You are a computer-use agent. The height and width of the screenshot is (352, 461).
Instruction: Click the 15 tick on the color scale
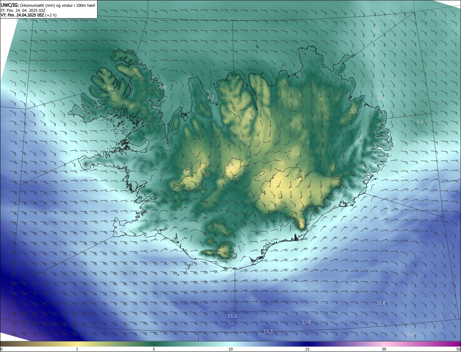pos(307,349)
